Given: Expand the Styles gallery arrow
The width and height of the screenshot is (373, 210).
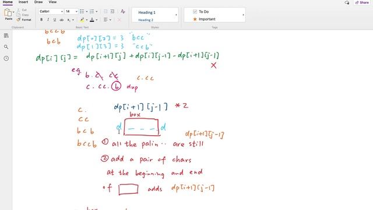Looking at the screenshot, I should tap(176, 15).
